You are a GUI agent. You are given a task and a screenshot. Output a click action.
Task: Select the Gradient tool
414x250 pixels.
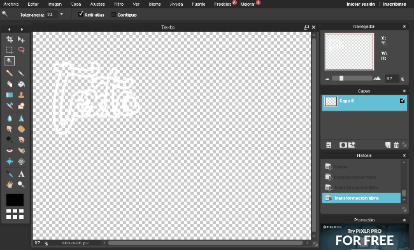click(x=10, y=95)
